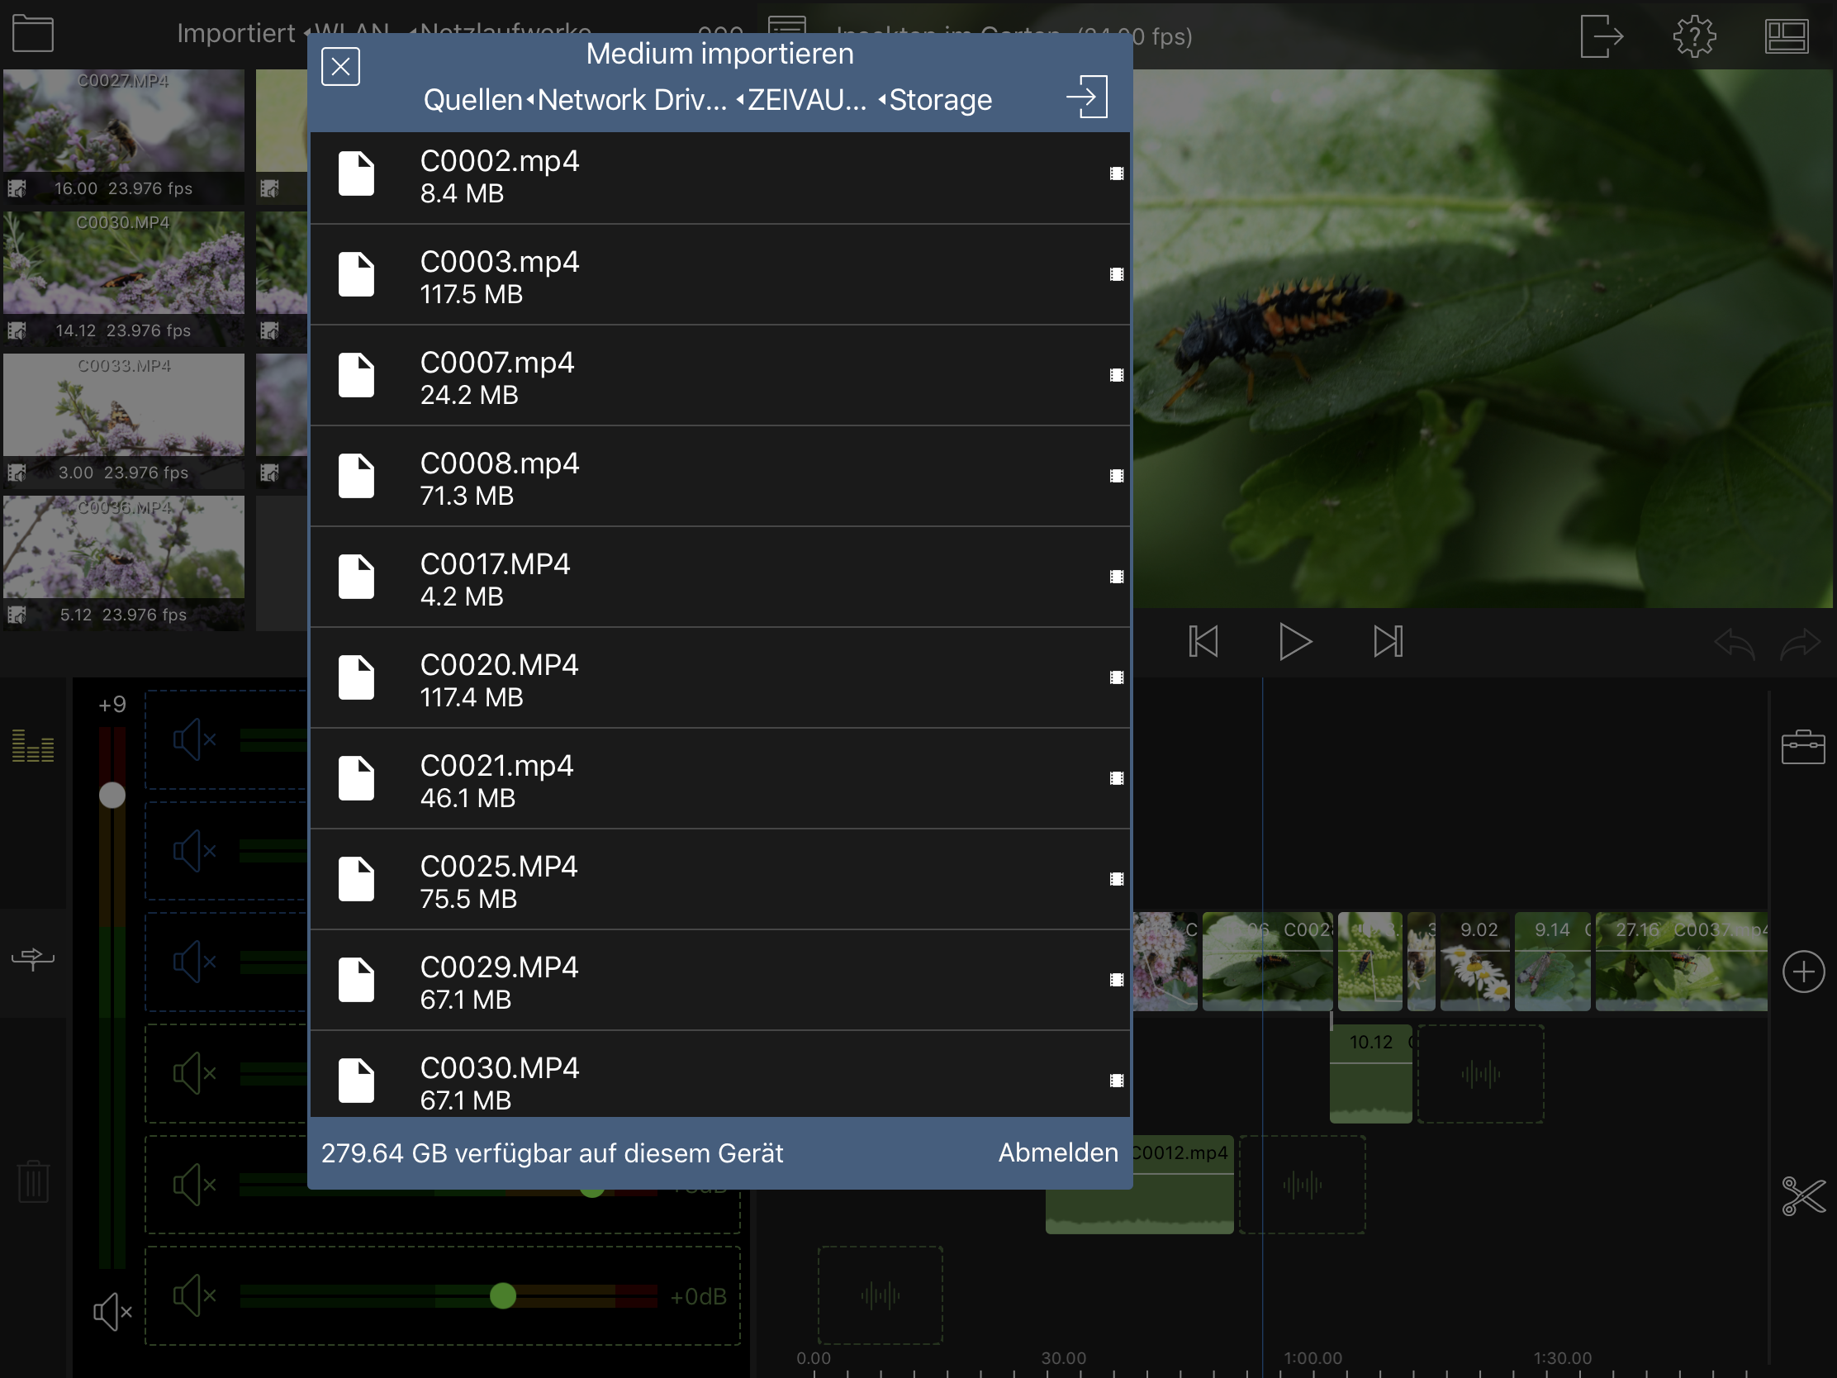This screenshot has height=1378, width=1837.
Task: Navigate back to Quellen in breadcrumb
Action: [472, 101]
